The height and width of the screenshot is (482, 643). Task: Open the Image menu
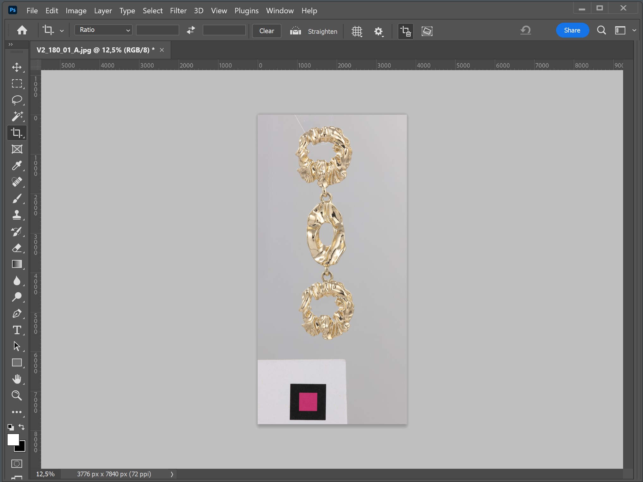pyautogui.click(x=76, y=10)
